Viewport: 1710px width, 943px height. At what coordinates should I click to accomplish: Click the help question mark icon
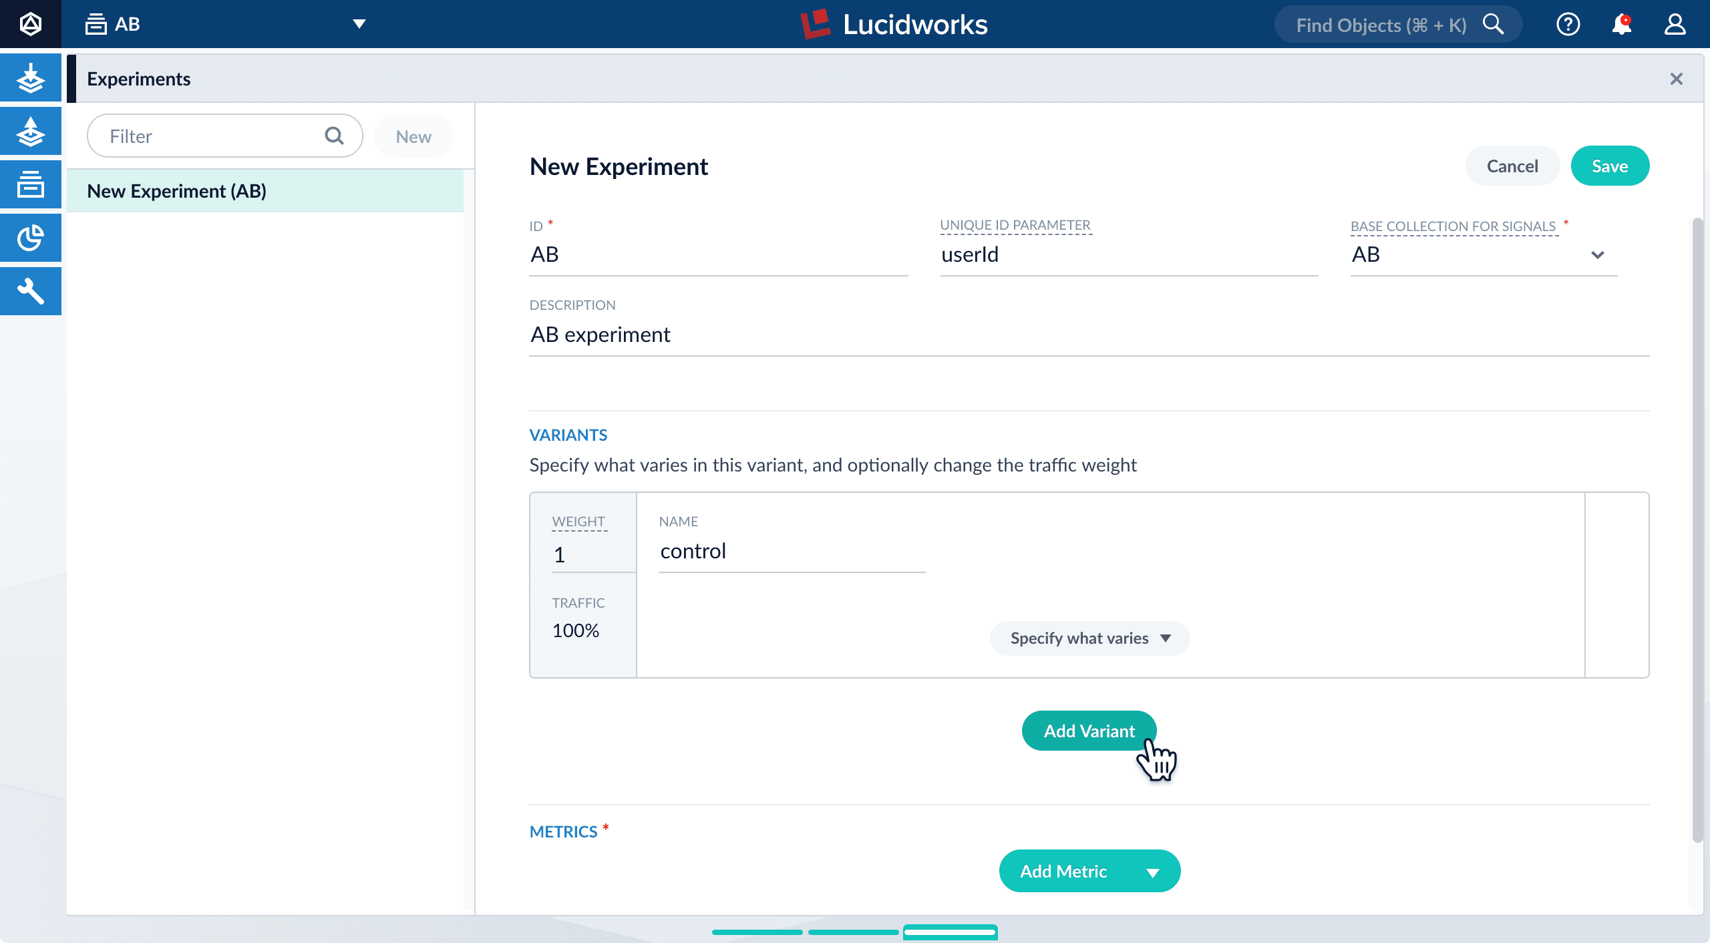[1568, 23]
